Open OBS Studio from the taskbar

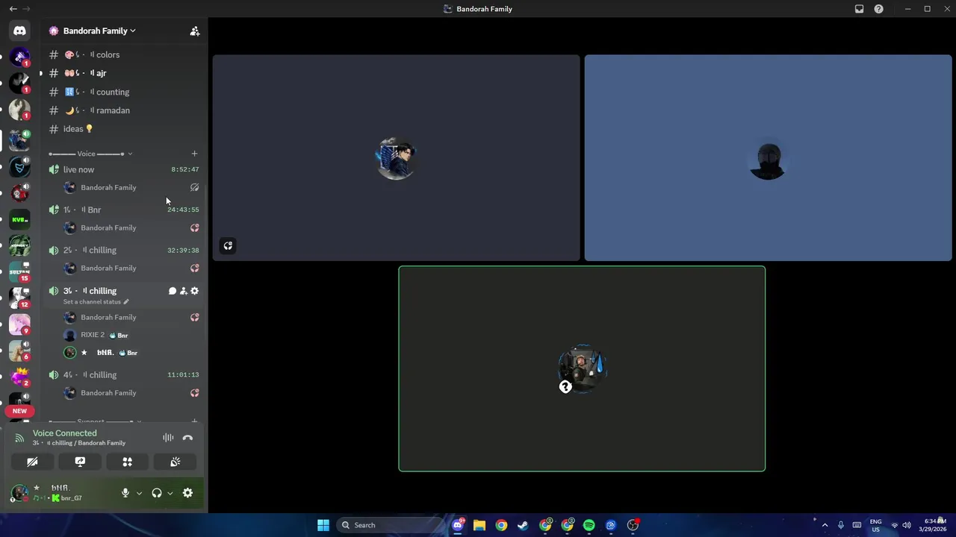633,525
